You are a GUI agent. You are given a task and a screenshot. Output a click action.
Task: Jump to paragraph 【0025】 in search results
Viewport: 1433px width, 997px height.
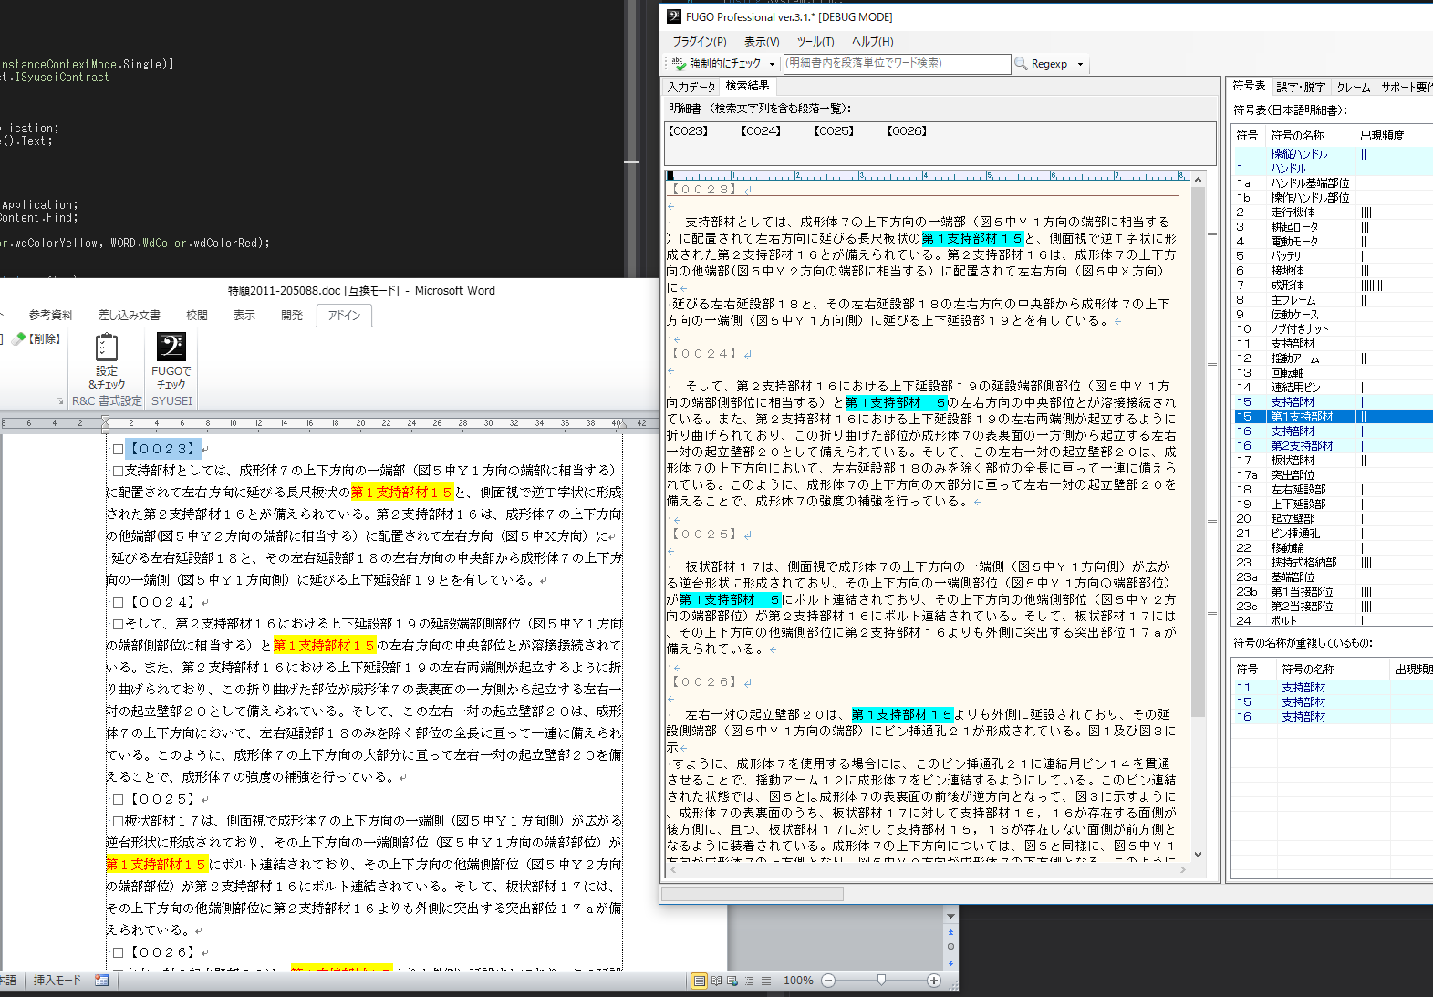point(834,131)
